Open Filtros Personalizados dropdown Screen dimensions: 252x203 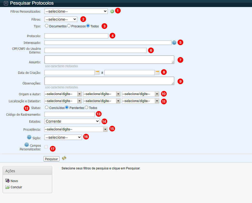click(x=76, y=11)
